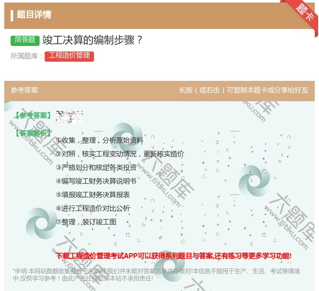The image size is (319, 291).
Task: Click the green 简答题 question type badge
Action: pyautogui.click(x=25, y=40)
